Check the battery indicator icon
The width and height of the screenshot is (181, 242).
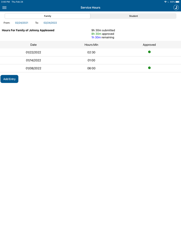[178, 2]
